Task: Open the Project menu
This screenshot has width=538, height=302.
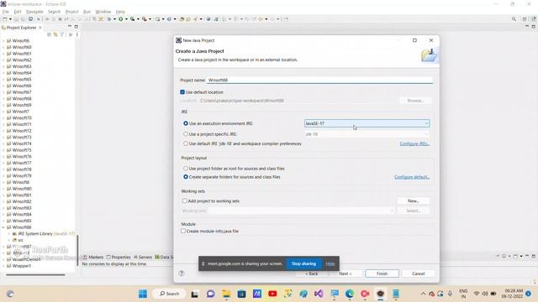Action: pyautogui.click(x=72, y=12)
